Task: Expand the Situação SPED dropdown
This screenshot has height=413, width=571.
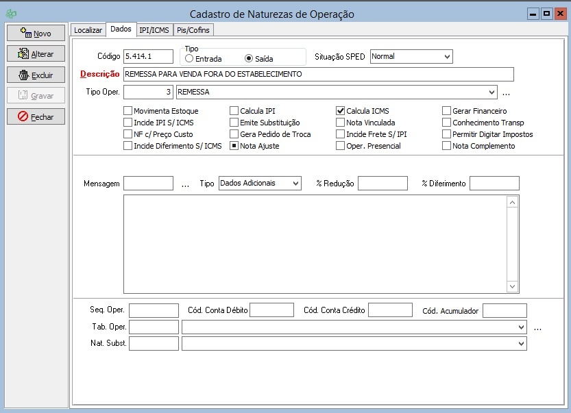Action: [x=446, y=57]
